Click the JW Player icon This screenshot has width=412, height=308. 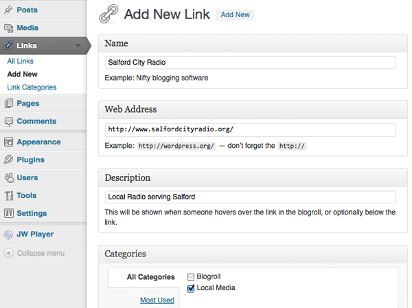coord(8,234)
